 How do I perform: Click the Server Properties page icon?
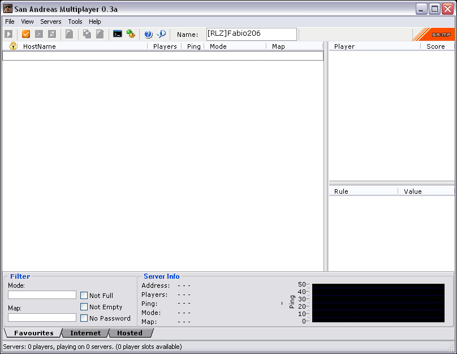[100, 34]
